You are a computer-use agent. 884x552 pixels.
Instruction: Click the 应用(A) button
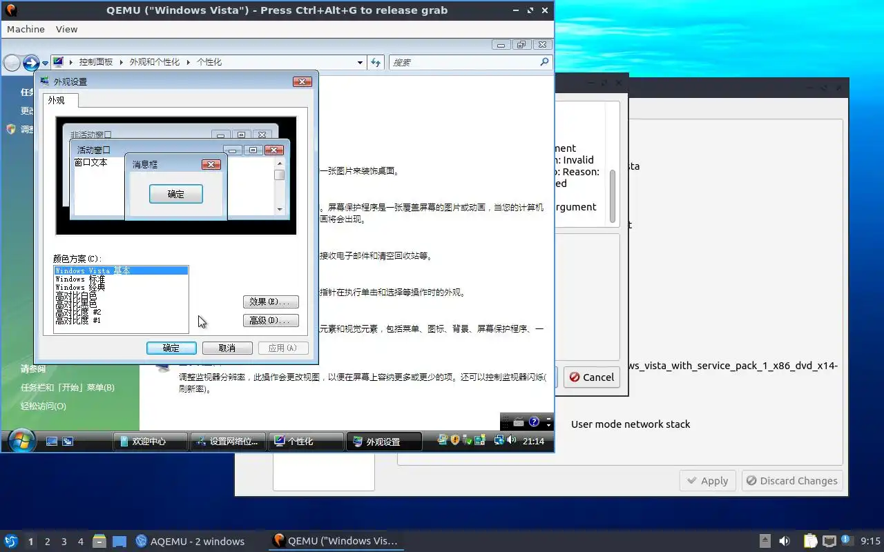pyautogui.click(x=283, y=348)
